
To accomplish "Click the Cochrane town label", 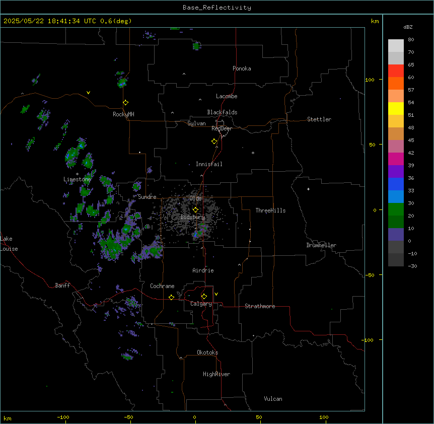I will coord(162,286).
